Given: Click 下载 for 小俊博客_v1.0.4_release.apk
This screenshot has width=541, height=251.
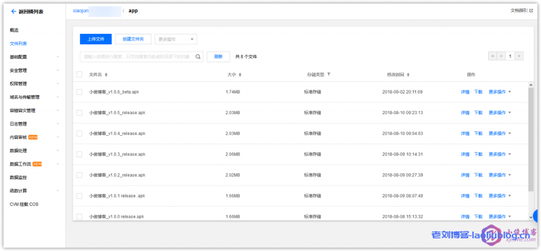Looking at the screenshot, I should pyautogui.click(x=478, y=134).
